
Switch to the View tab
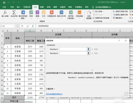click(x=55, y=7)
